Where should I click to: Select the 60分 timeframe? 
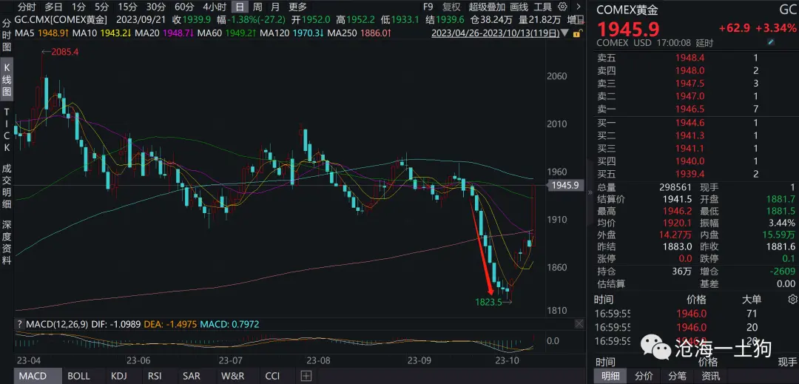click(184, 7)
